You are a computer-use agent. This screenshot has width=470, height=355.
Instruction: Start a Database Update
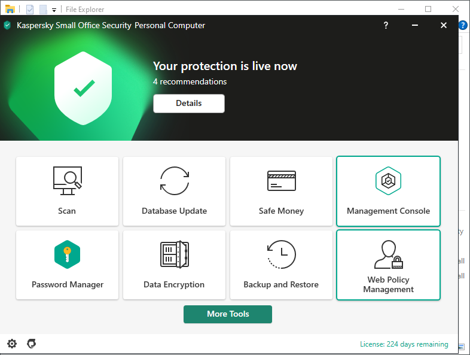click(174, 192)
